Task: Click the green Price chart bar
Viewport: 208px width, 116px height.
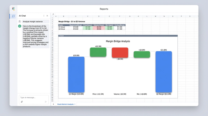Action: (x=98, y=52)
